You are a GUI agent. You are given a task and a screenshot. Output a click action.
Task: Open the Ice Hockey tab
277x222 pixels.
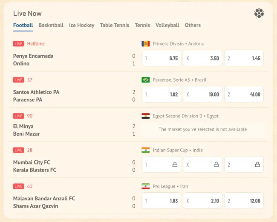(x=81, y=25)
